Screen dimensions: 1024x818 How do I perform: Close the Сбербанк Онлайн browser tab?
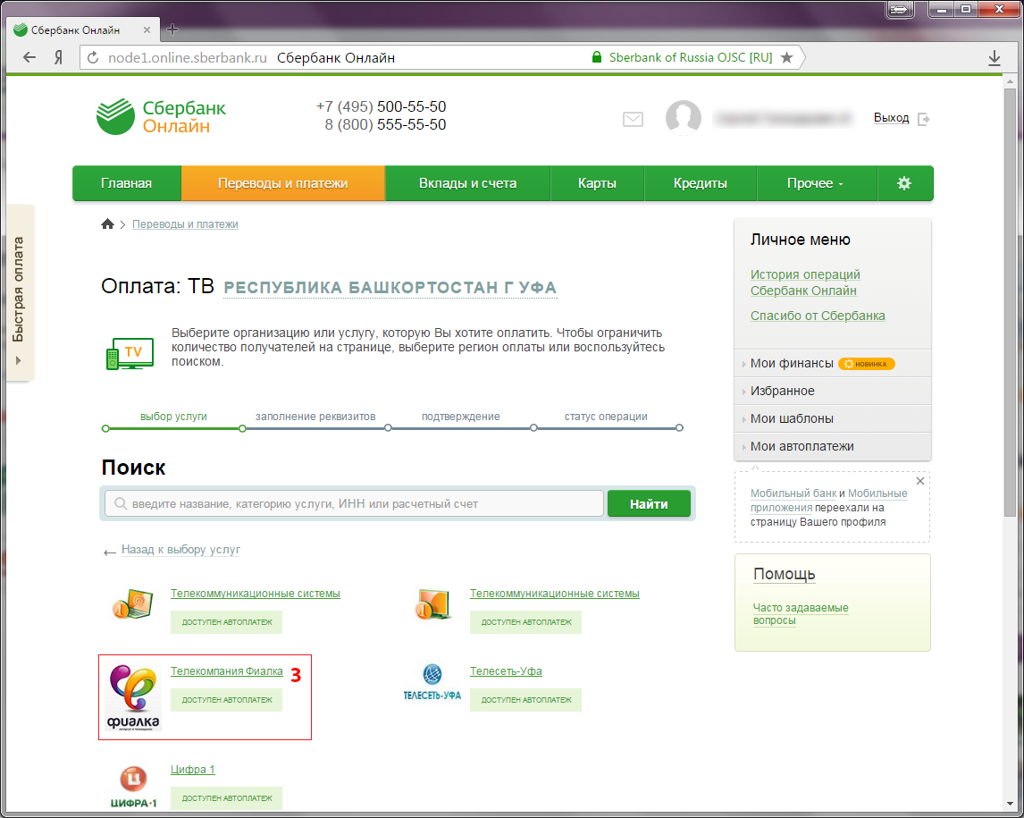[147, 30]
